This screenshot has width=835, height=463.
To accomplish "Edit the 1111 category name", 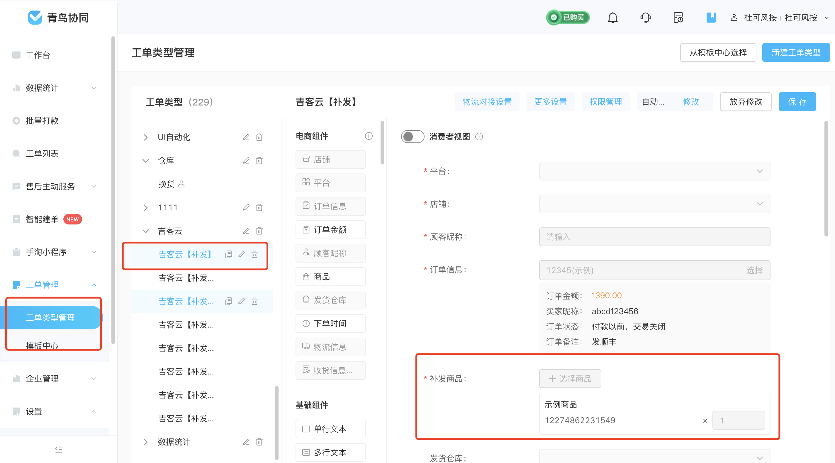I will pos(246,207).
